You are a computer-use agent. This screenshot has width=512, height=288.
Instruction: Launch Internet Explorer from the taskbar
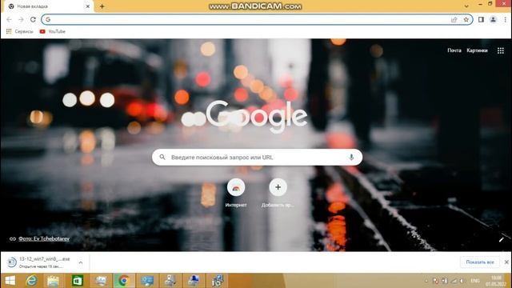click(x=31, y=281)
